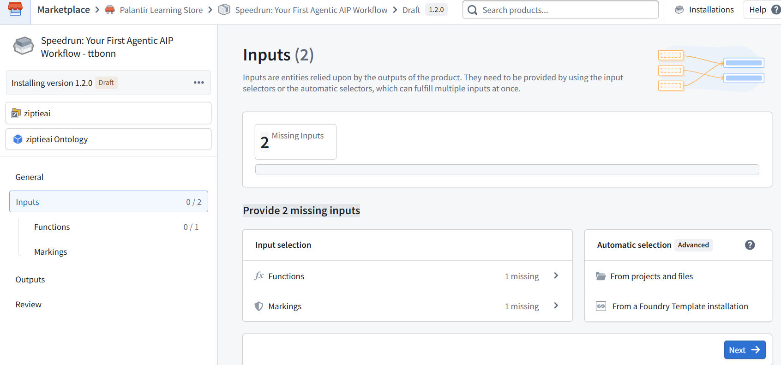Click the Palantir Learning Store breadcrumb
The image size is (781, 365).
click(x=161, y=10)
